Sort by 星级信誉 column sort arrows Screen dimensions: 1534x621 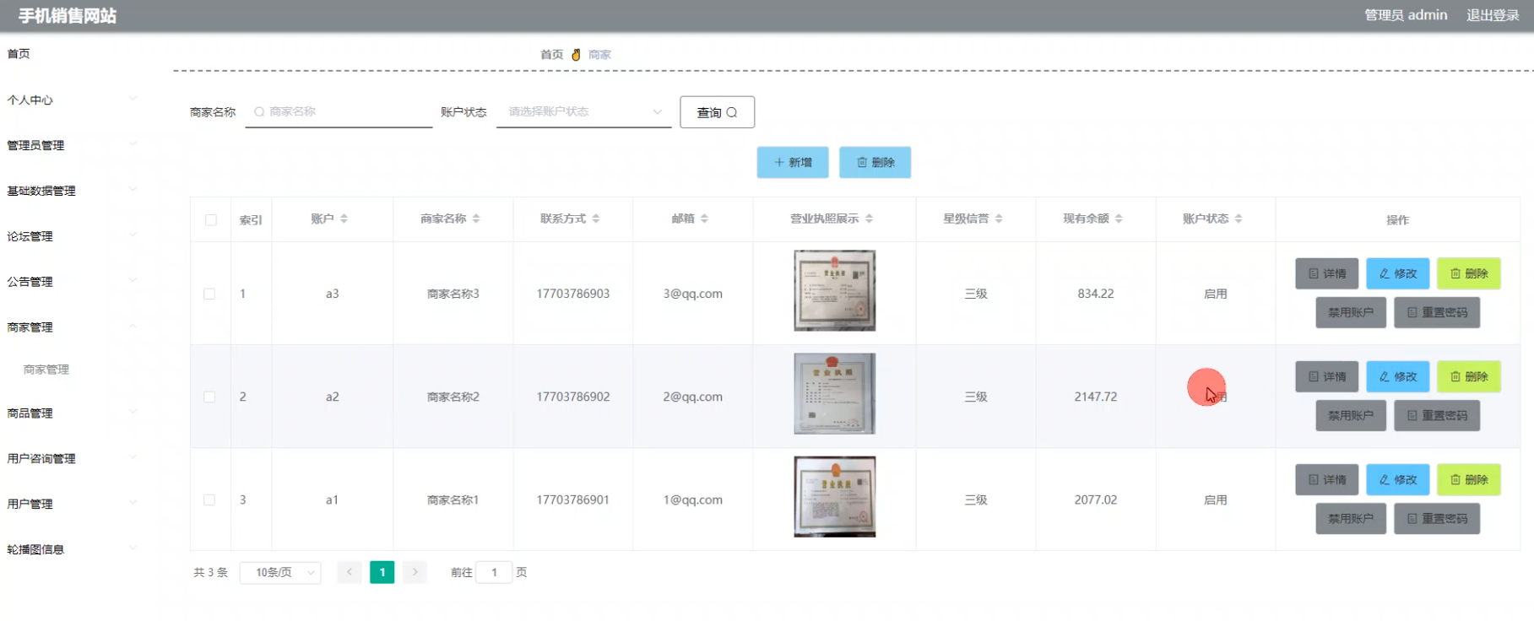pyautogui.click(x=999, y=219)
